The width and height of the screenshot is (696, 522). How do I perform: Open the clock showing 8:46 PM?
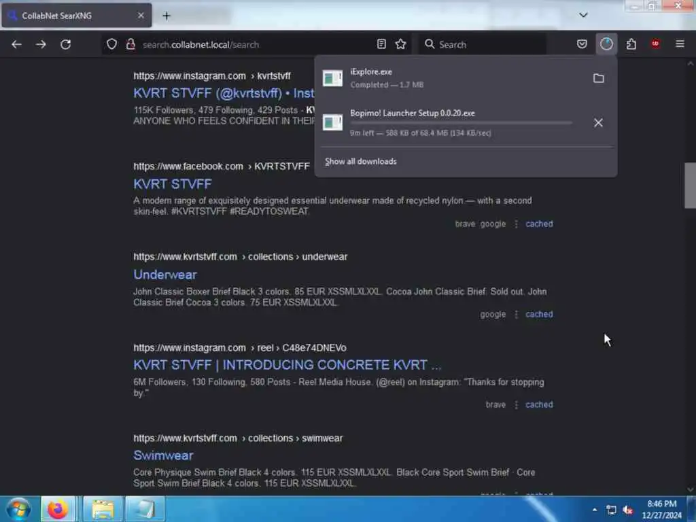pyautogui.click(x=661, y=510)
